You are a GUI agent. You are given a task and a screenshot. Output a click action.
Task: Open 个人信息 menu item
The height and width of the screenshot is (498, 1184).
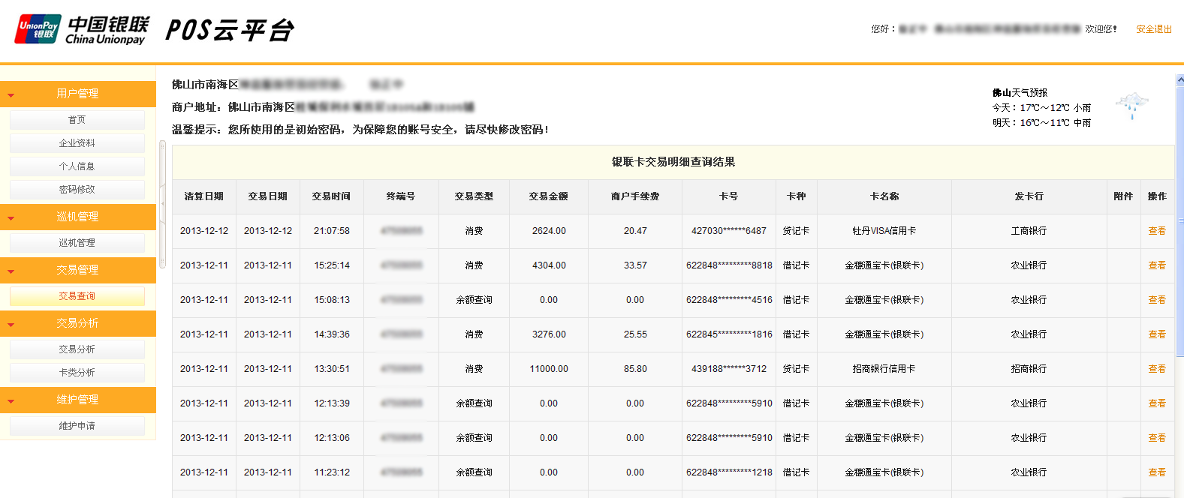tap(77, 166)
